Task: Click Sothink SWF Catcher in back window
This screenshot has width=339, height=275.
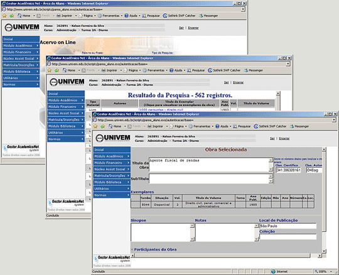Action: click(179, 16)
